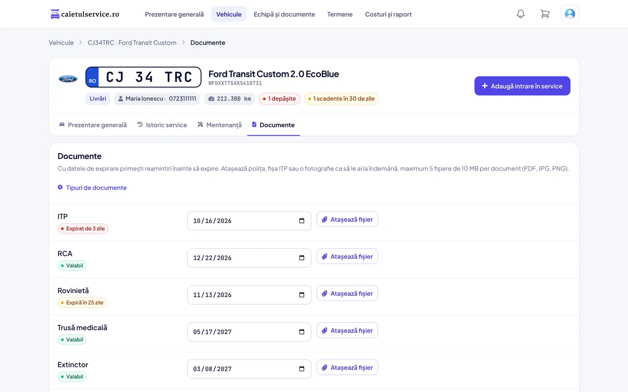Attach a file to the RCA document

347,256
